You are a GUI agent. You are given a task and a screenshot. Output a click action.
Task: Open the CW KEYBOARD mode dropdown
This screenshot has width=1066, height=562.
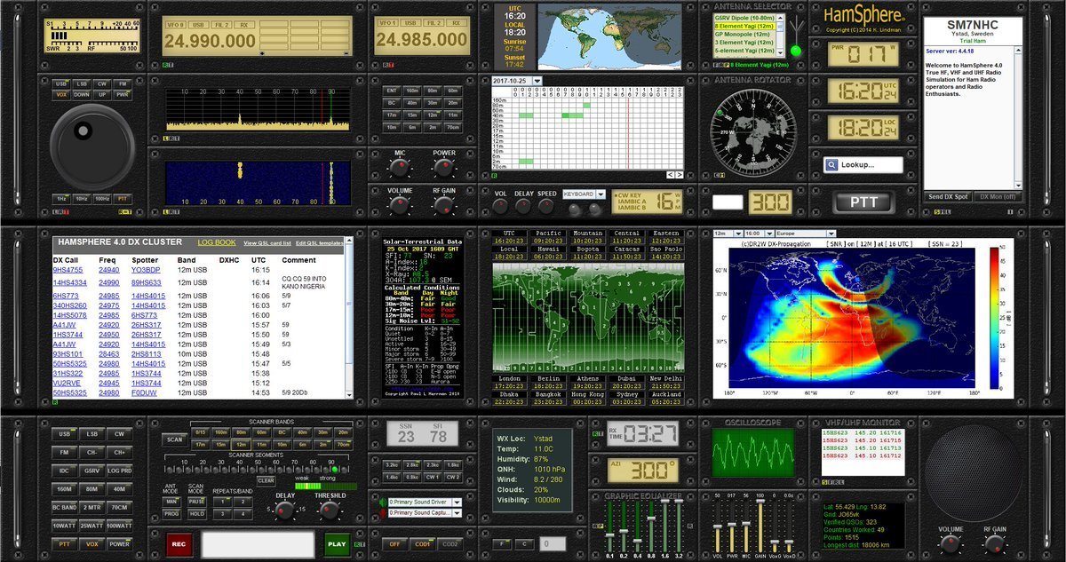[x=601, y=194]
